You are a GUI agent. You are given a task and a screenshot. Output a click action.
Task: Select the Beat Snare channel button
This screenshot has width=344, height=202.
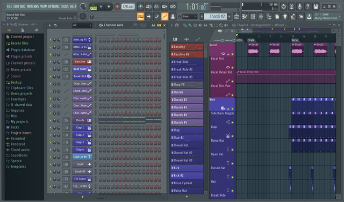click(x=82, y=69)
